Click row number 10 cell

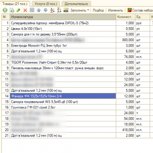pyautogui.click(x=6, y=74)
